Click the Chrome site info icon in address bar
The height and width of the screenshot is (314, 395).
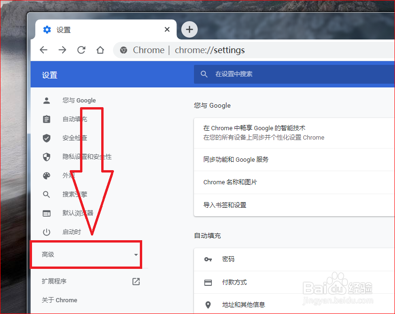click(x=123, y=50)
